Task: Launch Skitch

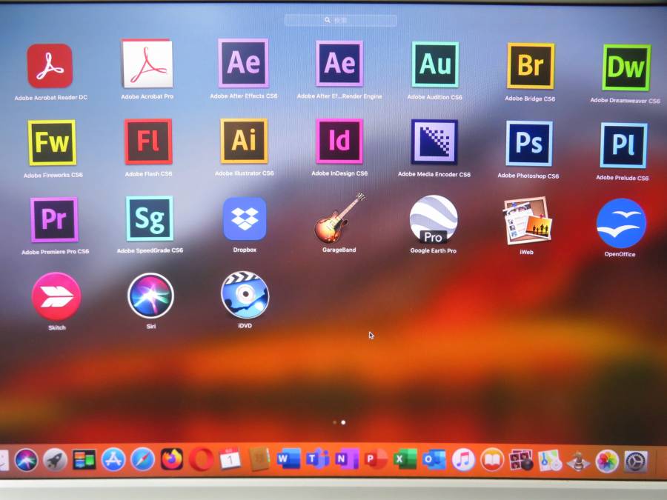Action: tap(56, 296)
